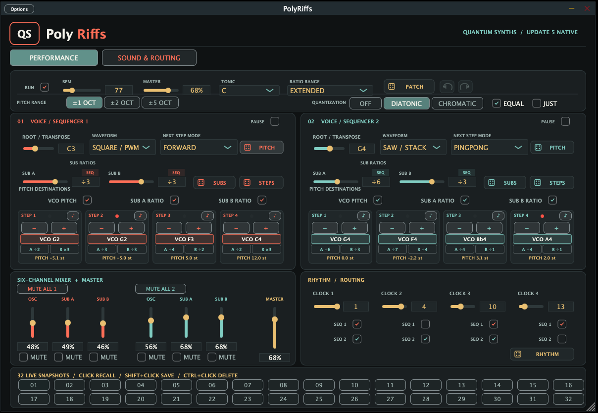Screen dimensions: 598x413
Task: Toggle note icon on Sequencer 2 Step 4
Action: (x=565, y=216)
